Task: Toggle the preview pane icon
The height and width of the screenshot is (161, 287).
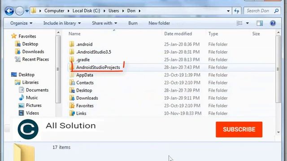Action: pyautogui.click(x=260, y=23)
